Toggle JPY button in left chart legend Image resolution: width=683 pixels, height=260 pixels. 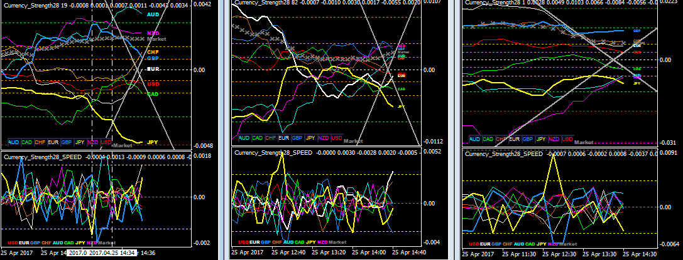point(80,142)
